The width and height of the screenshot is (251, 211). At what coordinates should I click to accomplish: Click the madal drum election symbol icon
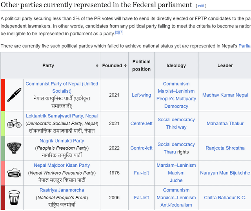14,173
